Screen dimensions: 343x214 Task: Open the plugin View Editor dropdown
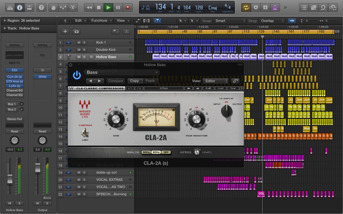(x=216, y=81)
